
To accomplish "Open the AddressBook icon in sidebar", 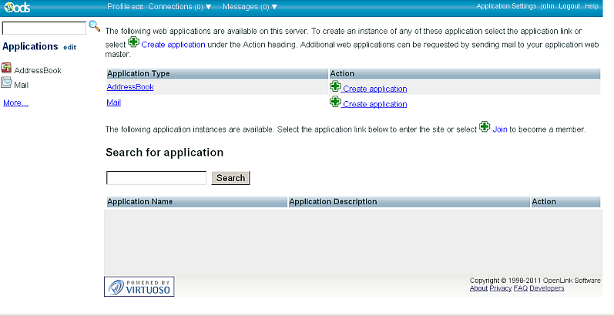I will pos(7,69).
